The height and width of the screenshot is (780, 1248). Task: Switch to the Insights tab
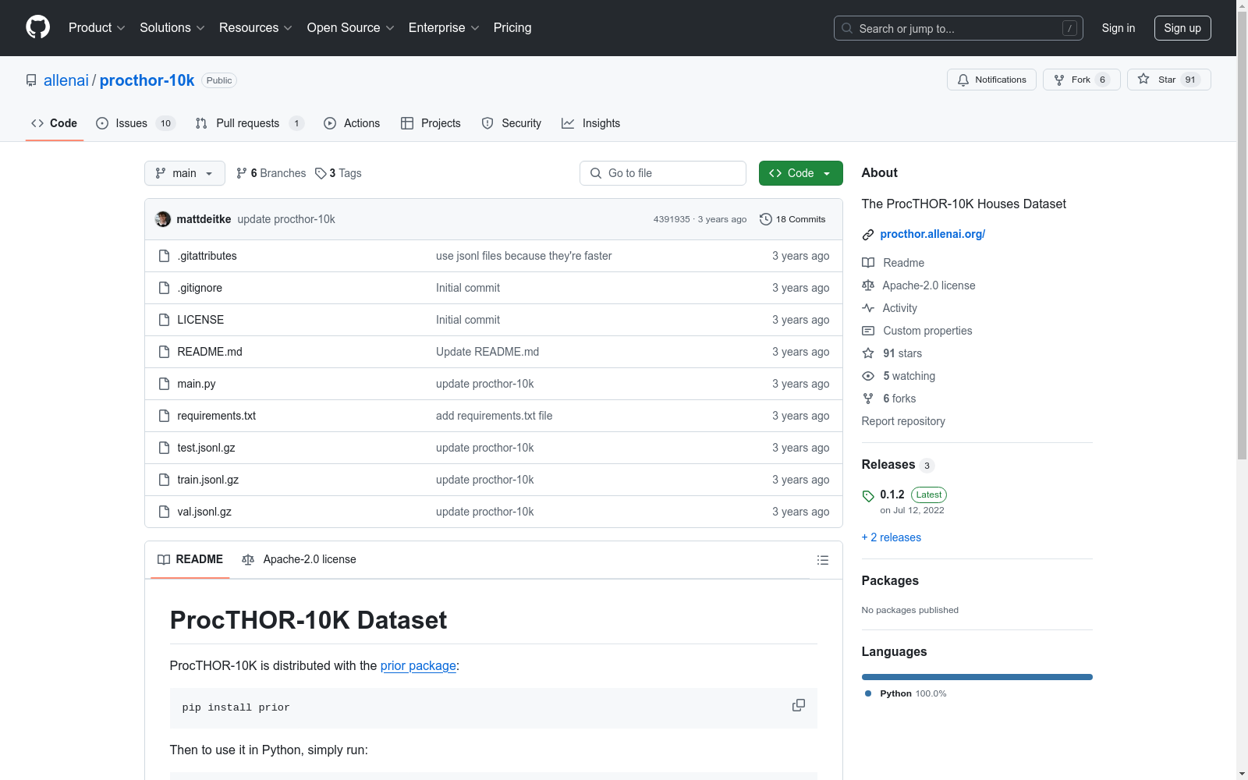(591, 123)
